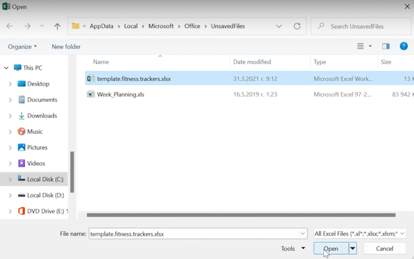Refresh the UnsavedFiles folder view
Screen dimensions: 414x259
point(297,26)
